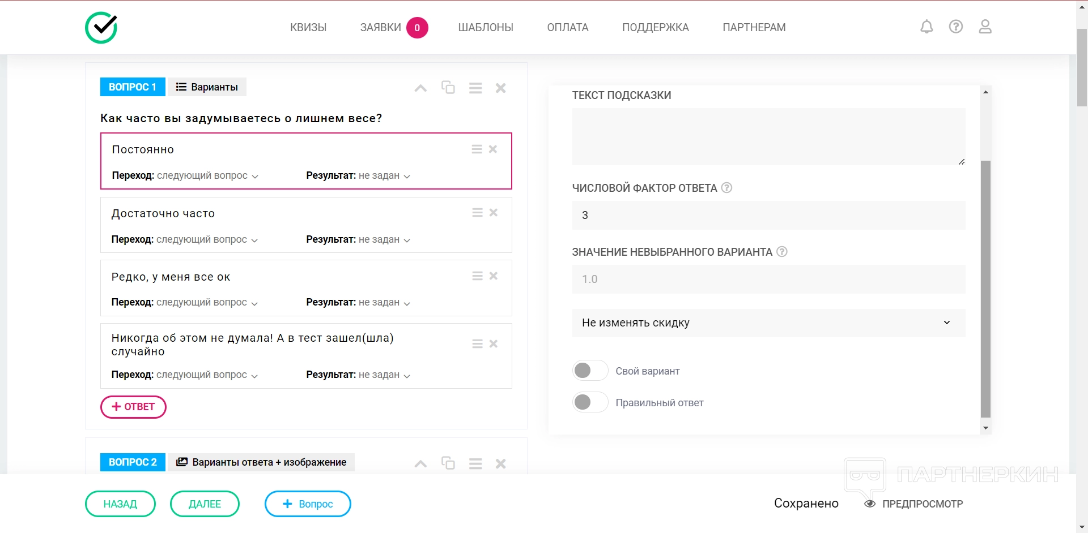
Task: Expand «Результат» dropdown for «Редко, у меня все ок»
Action: pyautogui.click(x=384, y=303)
